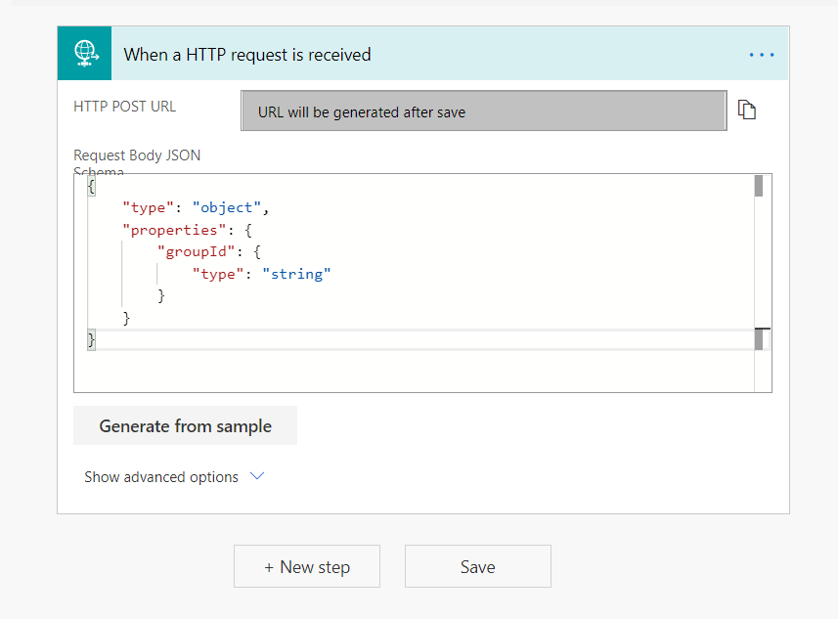The image size is (838, 619).
Task: Save the flow
Action: (477, 566)
